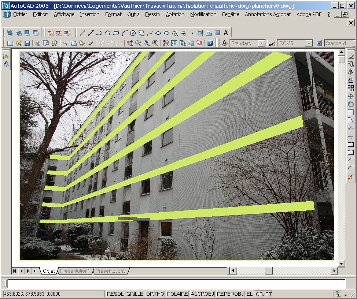Select the Arc drawing tool
357x299 pixels.
coord(125,33)
